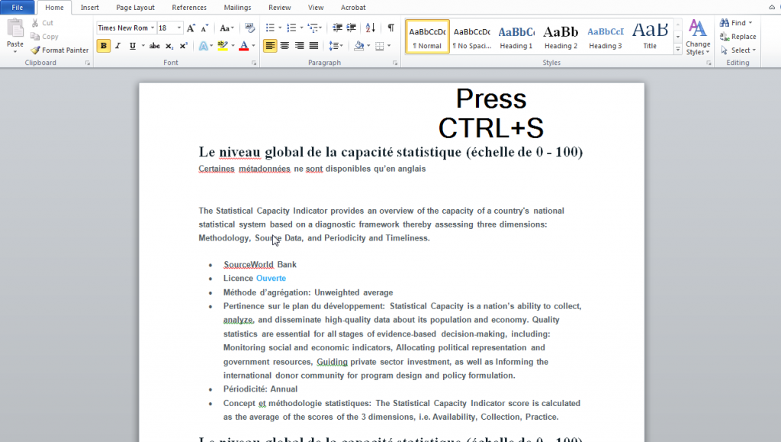781x442 pixels.
Task: Expand the underline style dropdown arrow
Action: 143,46
